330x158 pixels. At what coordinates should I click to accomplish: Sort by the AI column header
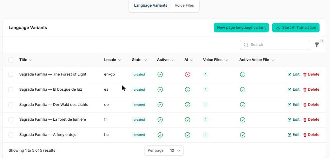189,60
